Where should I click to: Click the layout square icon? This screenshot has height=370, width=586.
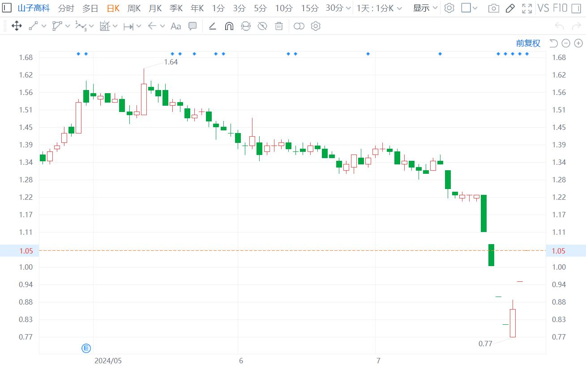466,8
